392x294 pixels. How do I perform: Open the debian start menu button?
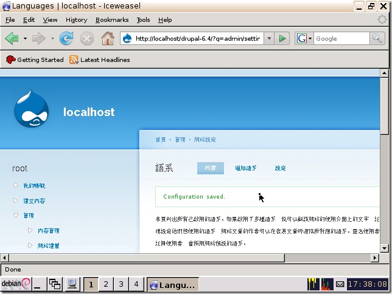pos(16,284)
